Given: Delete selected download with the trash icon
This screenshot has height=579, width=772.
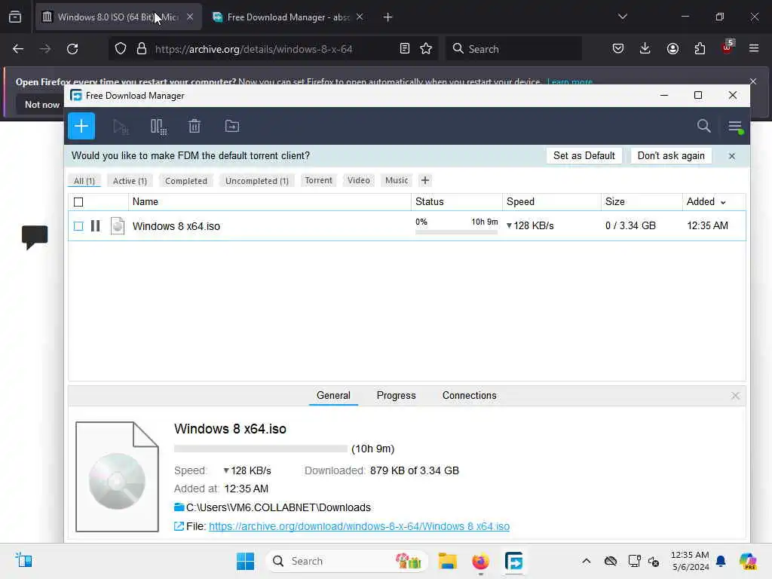Looking at the screenshot, I should [x=195, y=127].
